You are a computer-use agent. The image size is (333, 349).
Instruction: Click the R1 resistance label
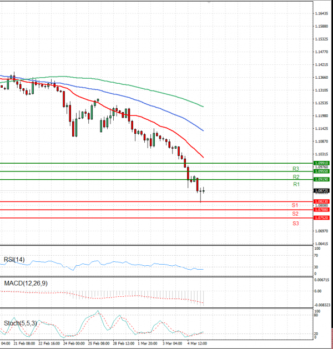coord(296,184)
